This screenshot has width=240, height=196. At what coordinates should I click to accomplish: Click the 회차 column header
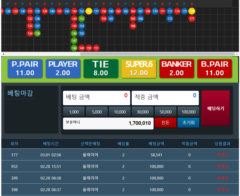[14, 144]
